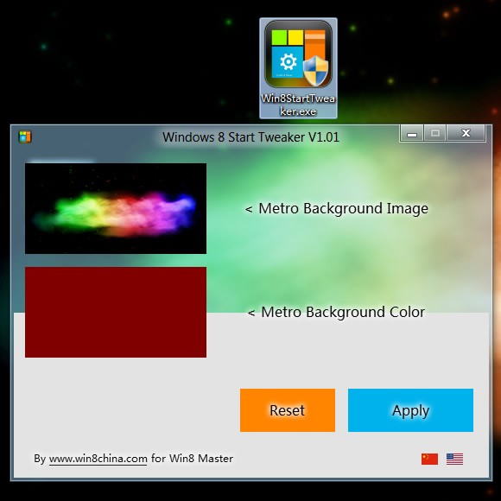Click the Metro Background Image label

(337, 209)
